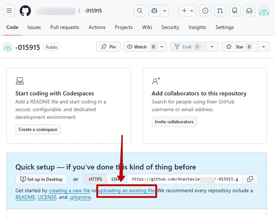This screenshot has width=275, height=219.
Task: Click Create a codespace button
Action: pos(38,129)
